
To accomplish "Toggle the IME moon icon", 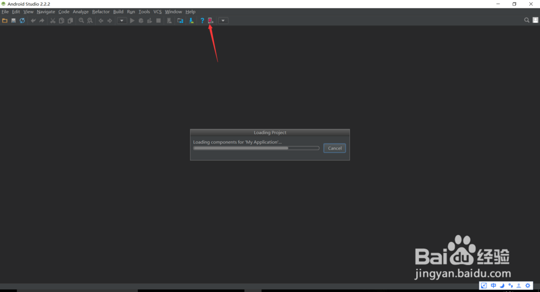I will click(x=502, y=286).
